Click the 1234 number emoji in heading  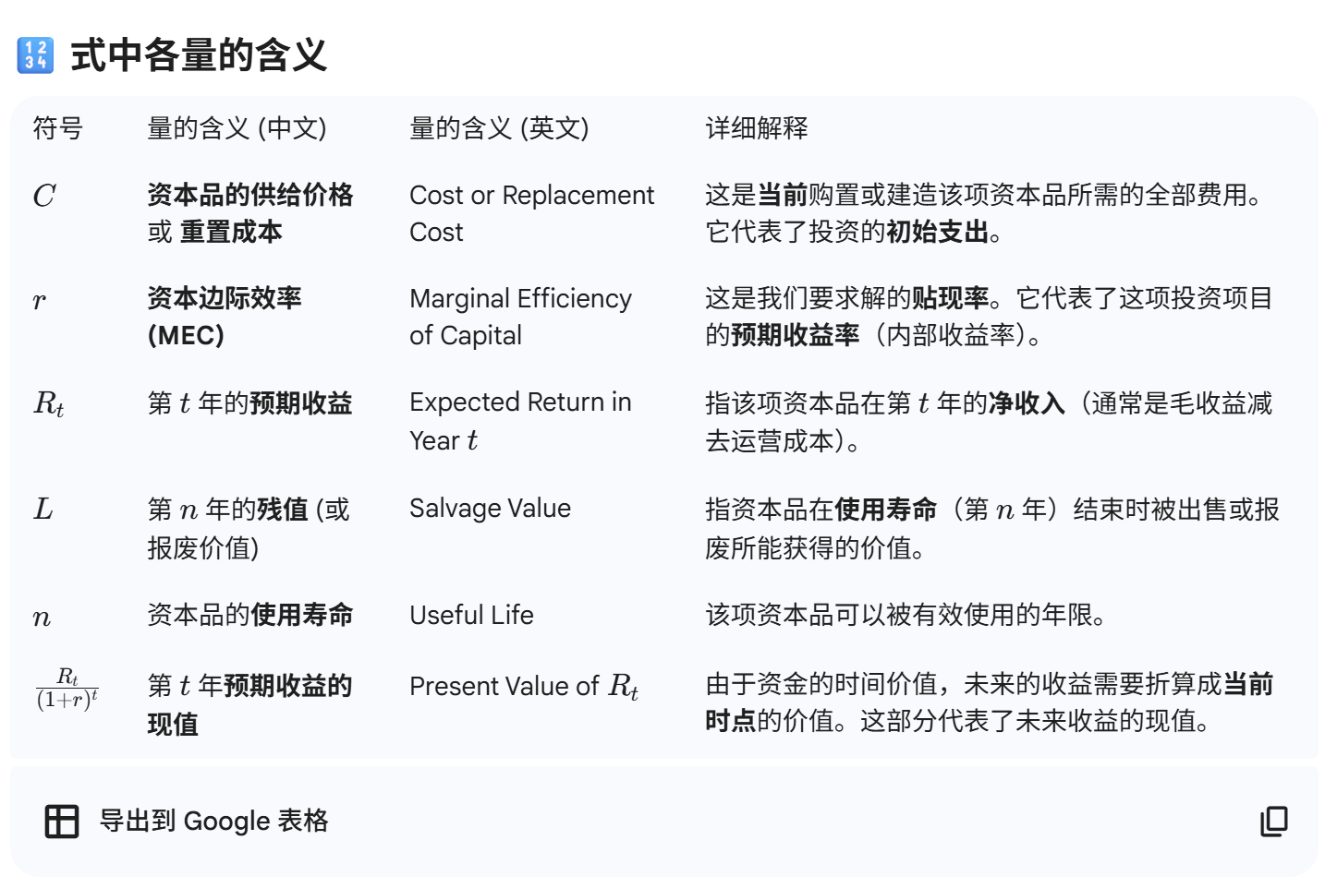(x=35, y=55)
